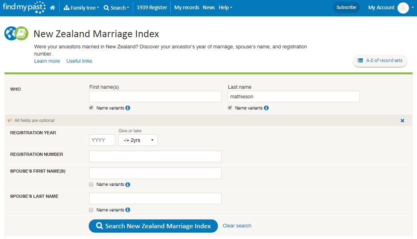
Task: Open the Give or take years dropdown
Action: (x=138, y=140)
